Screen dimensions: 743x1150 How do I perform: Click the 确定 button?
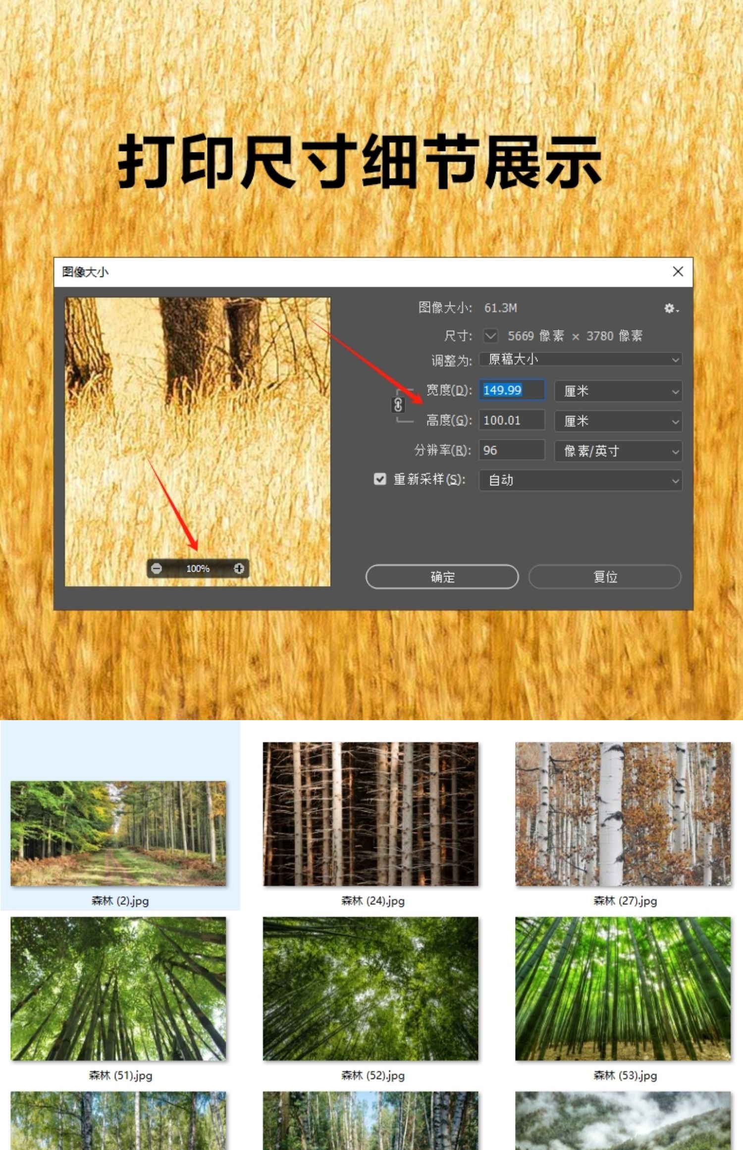[x=442, y=576]
